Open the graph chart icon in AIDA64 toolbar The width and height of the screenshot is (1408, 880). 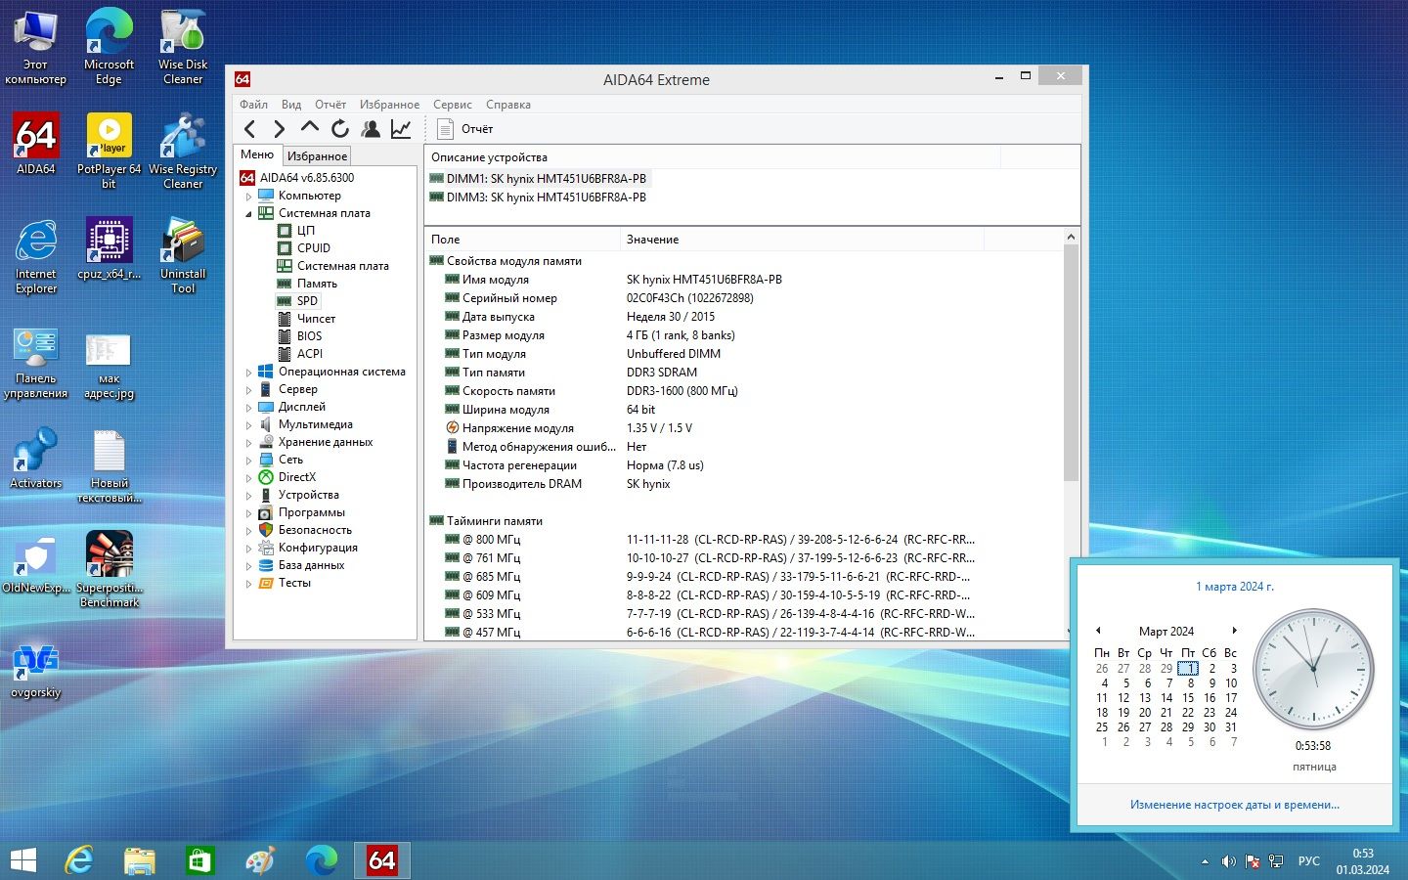tap(401, 129)
